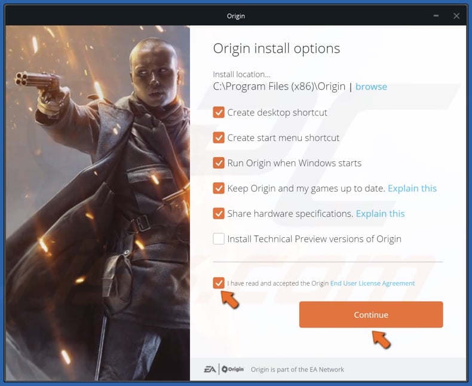Click the Install location... label

241,74
